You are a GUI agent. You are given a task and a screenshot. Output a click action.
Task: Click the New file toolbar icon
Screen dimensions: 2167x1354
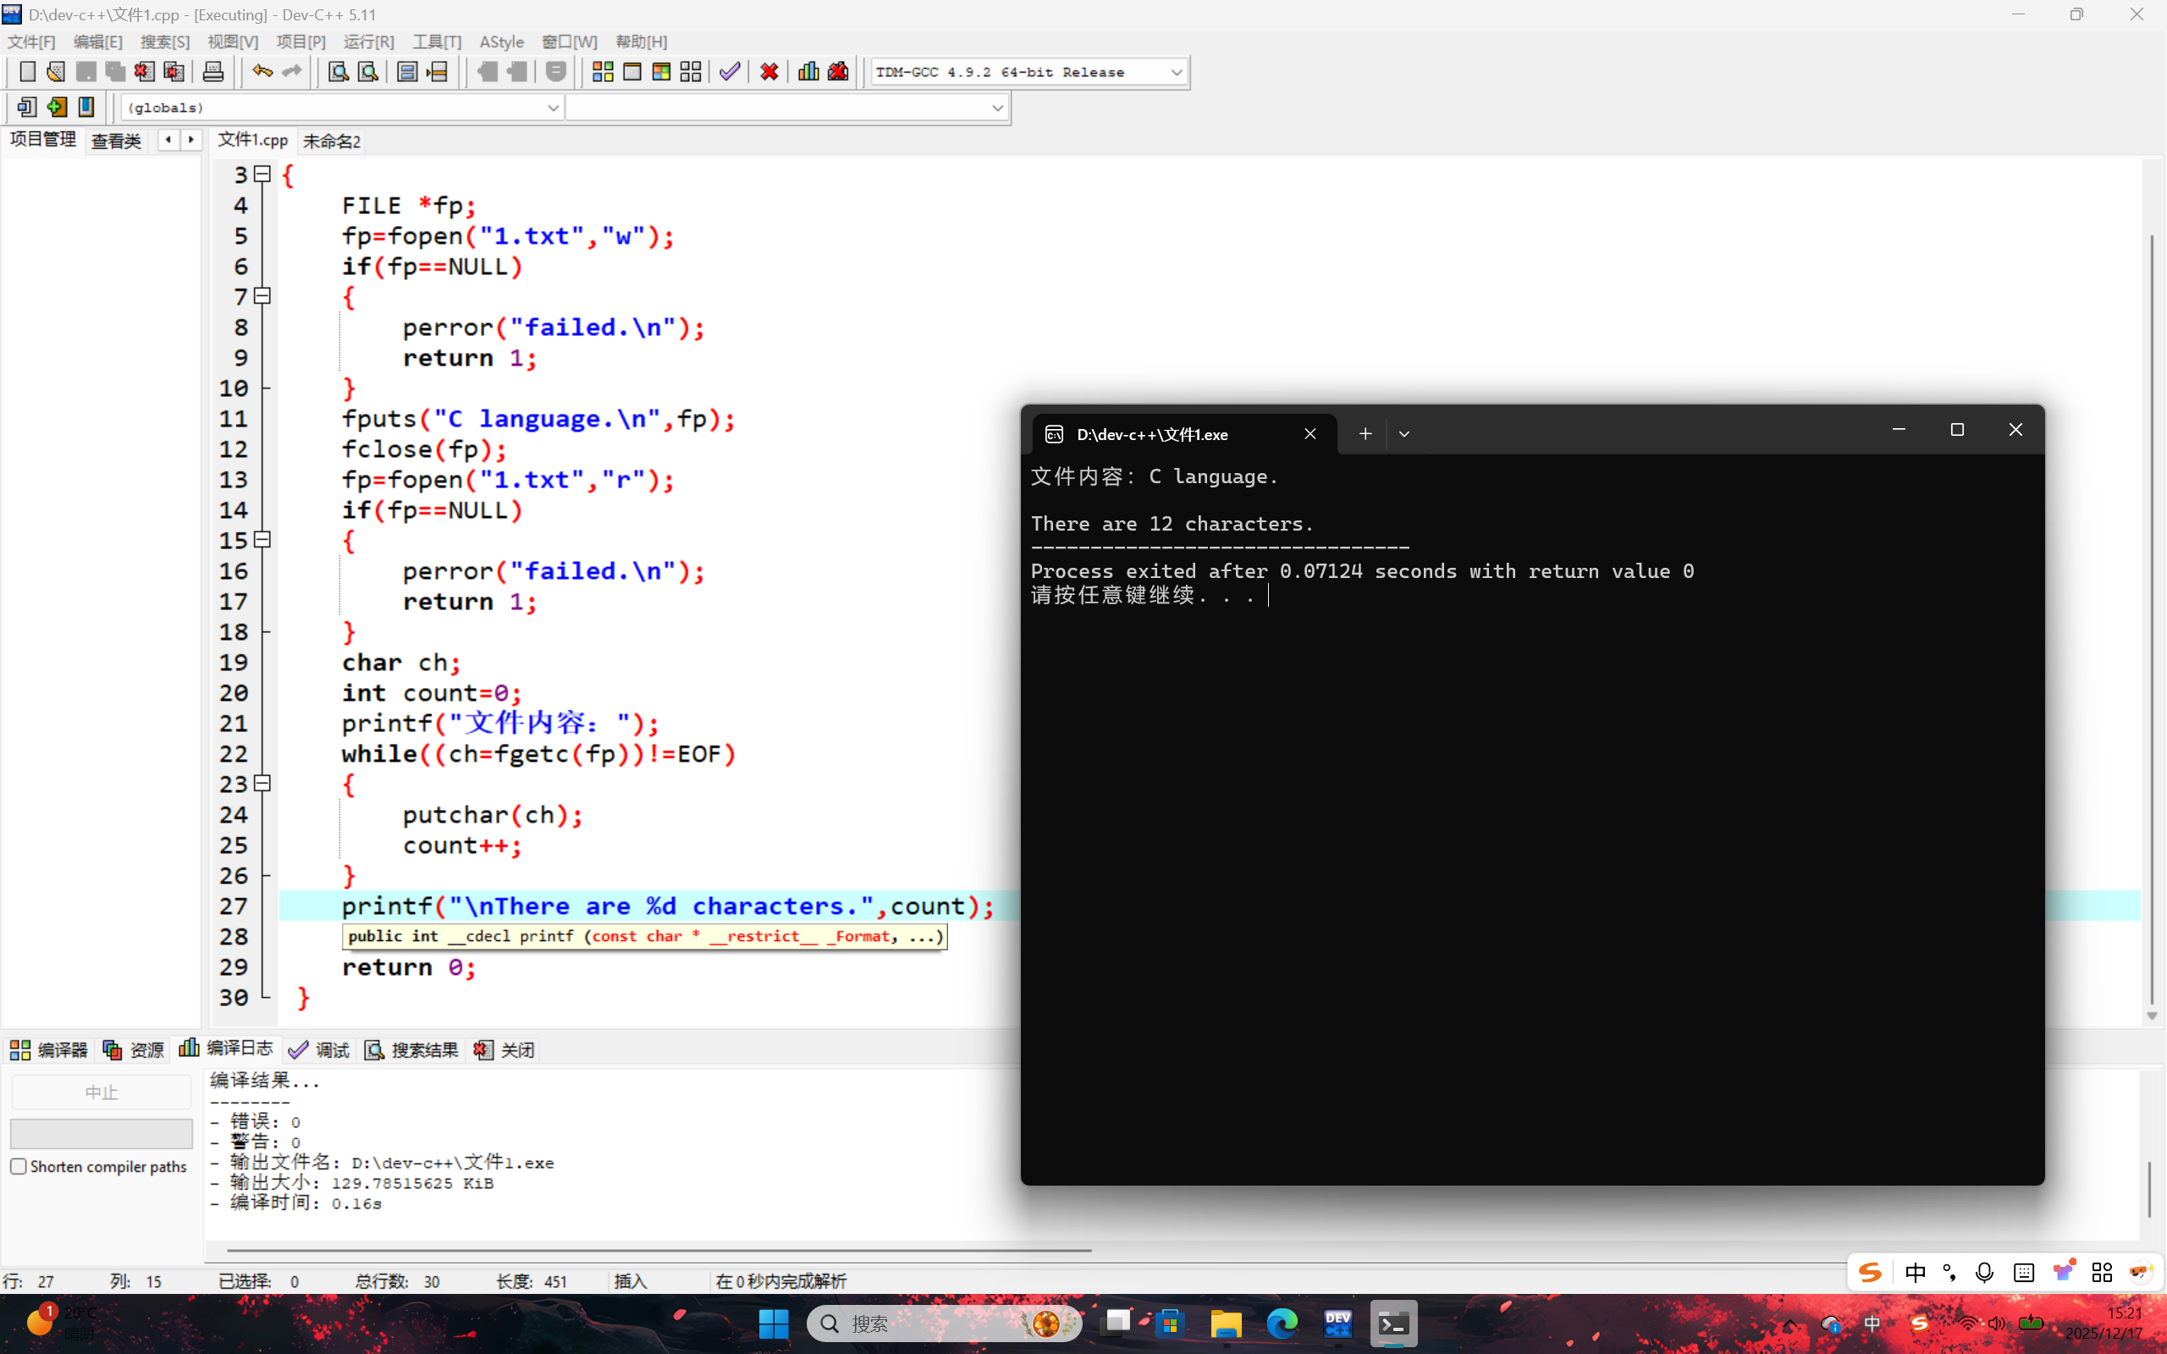tap(27, 72)
